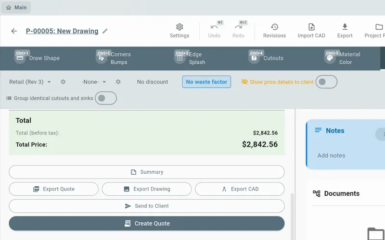The image size is (385, 240).
Task: Click the folder icon in Documents panel
Action: (x=376, y=234)
